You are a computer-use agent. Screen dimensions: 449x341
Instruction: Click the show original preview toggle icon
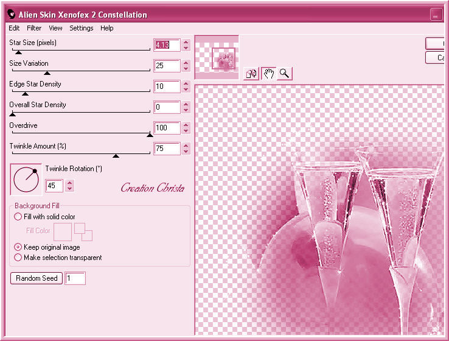coord(251,74)
